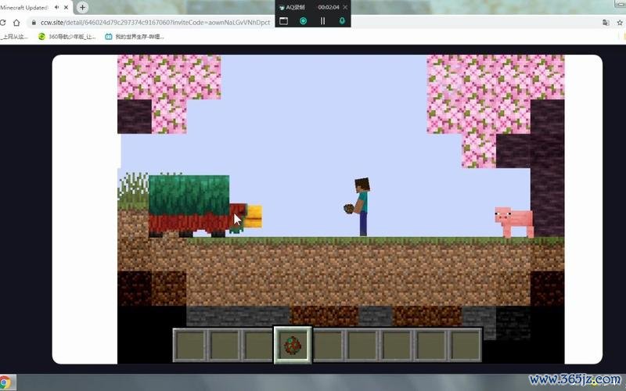Open Chrome from the taskbar
Image resolution: width=626 pixels, height=391 pixels.
click(9, 382)
